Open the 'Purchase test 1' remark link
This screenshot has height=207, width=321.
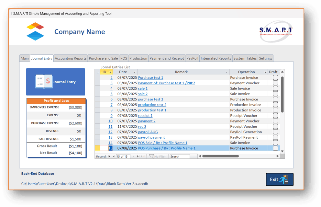point(150,77)
